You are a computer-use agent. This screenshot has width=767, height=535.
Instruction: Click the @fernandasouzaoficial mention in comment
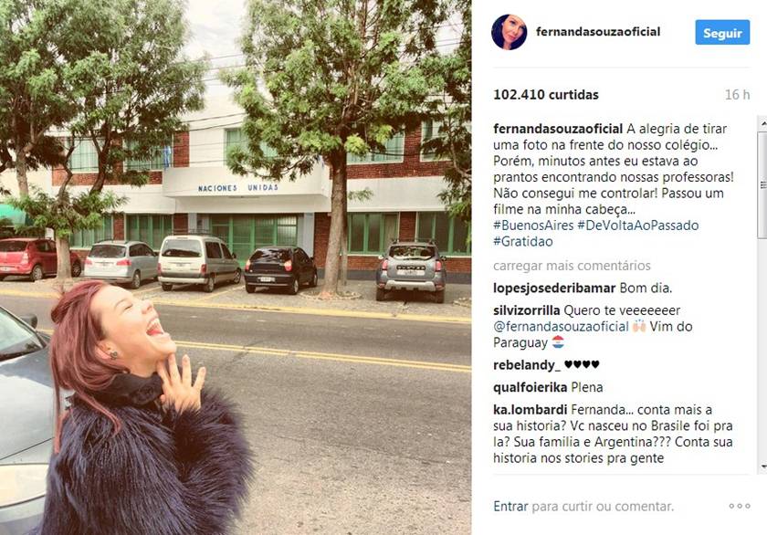(x=561, y=327)
